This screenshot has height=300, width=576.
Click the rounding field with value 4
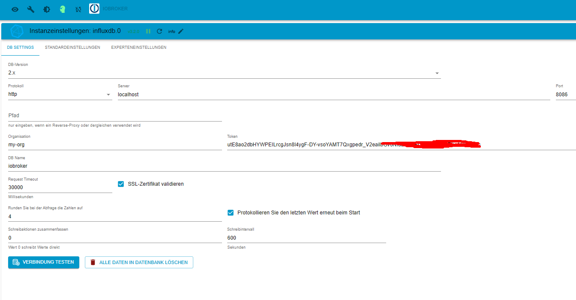pos(115,217)
